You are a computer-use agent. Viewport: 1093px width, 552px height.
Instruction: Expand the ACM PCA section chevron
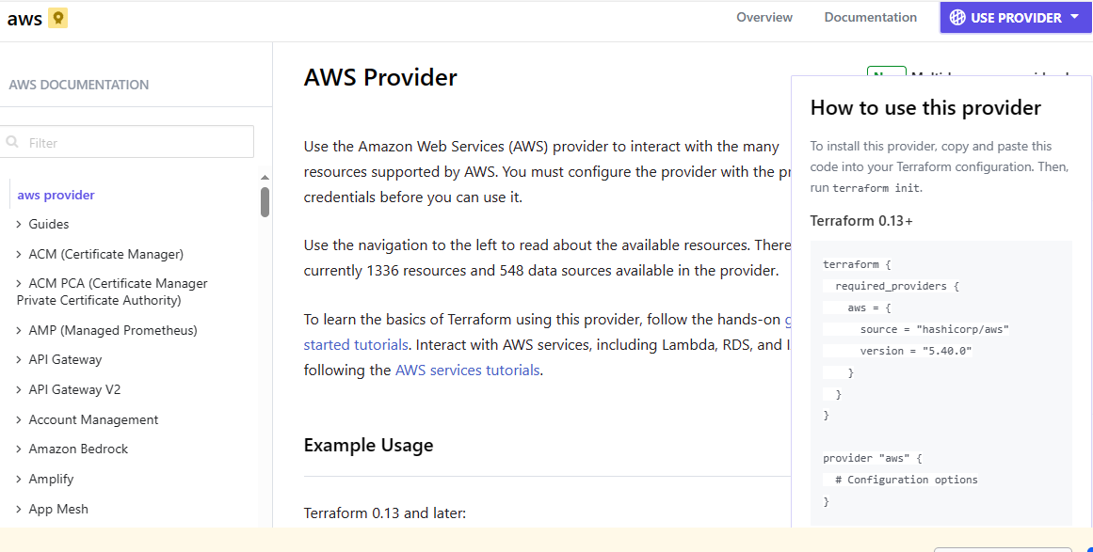pyautogui.click(x=19, y=283)
